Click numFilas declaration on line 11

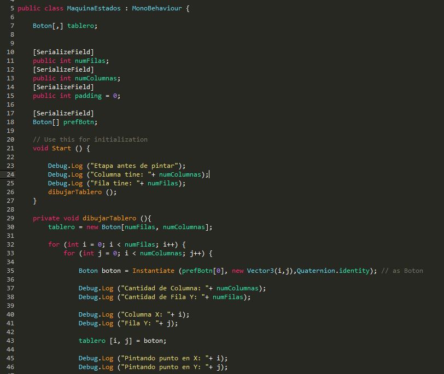[90, 61]
